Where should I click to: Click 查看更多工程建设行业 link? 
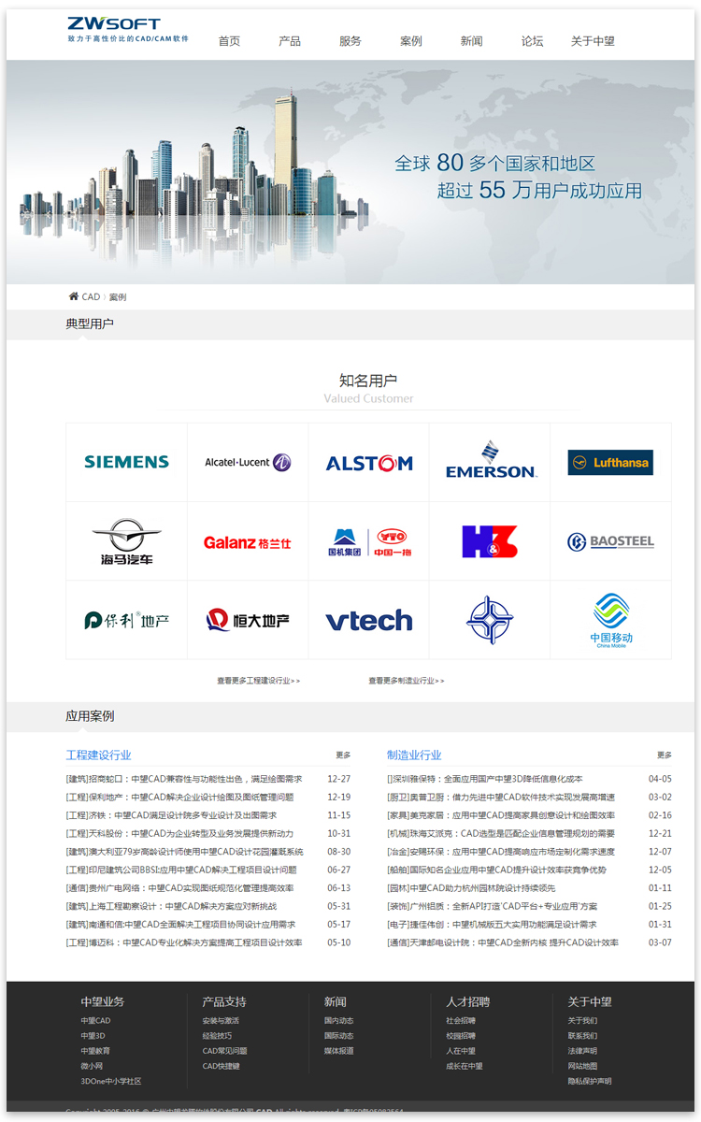(x=259, y=681)
